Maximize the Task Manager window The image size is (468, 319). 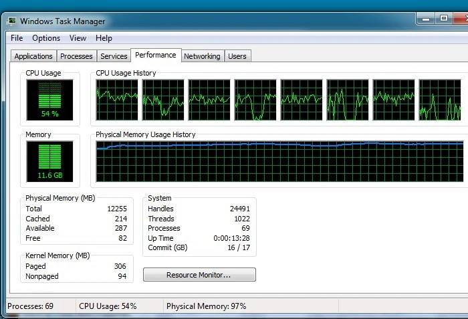(x=444, y=19)
